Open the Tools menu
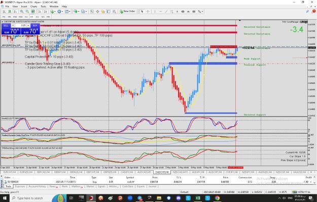Image resolution: width=317 pixels, height=202 pixels. [44, 7]
